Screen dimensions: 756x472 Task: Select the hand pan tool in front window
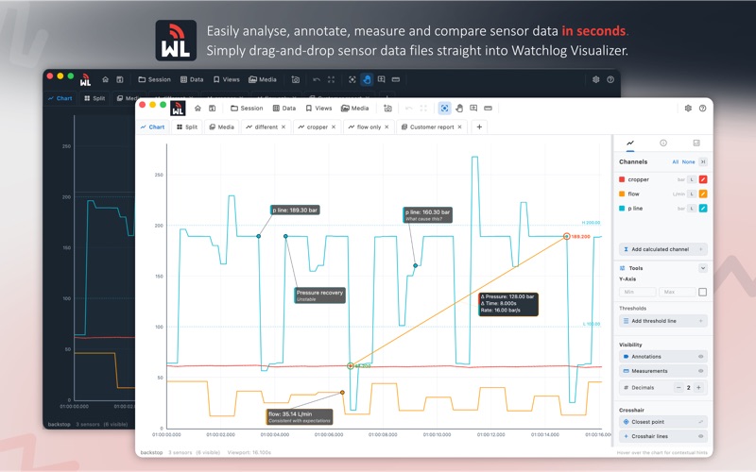tap(459, 109)
